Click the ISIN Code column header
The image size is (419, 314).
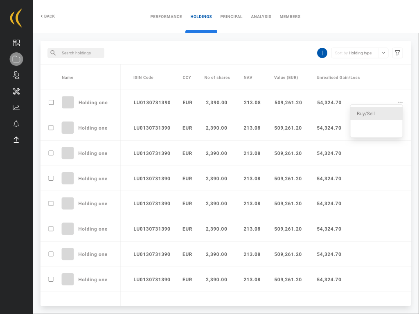pyautogui.click(x=143, y=77)
